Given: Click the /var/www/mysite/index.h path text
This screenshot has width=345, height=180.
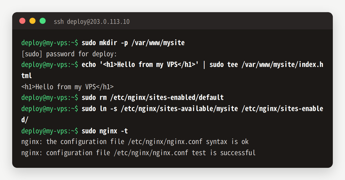Looking at the screenshot, I should pos(282,65).
